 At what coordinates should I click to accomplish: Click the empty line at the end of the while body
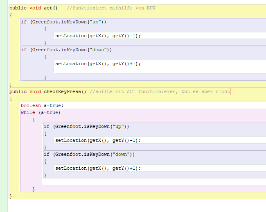pos(154,182)
